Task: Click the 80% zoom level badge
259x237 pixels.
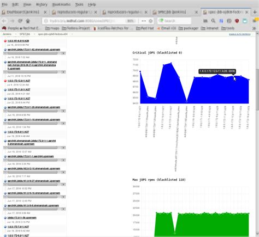Action: (x=131, y=21)
